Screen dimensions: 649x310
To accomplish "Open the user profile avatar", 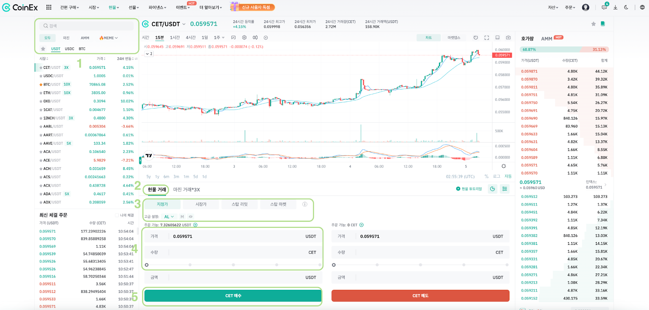I will (x=585, y=7).
